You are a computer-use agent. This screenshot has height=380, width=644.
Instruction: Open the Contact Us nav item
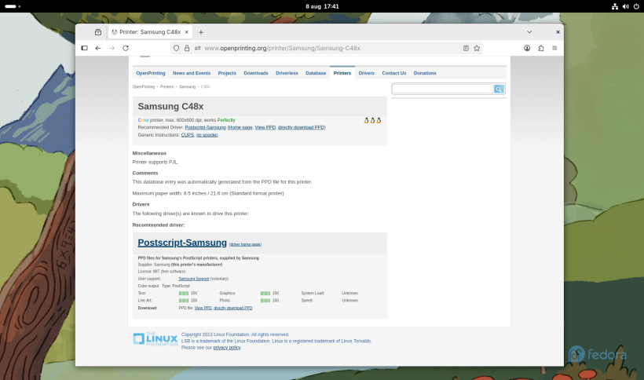click(394, 73)
